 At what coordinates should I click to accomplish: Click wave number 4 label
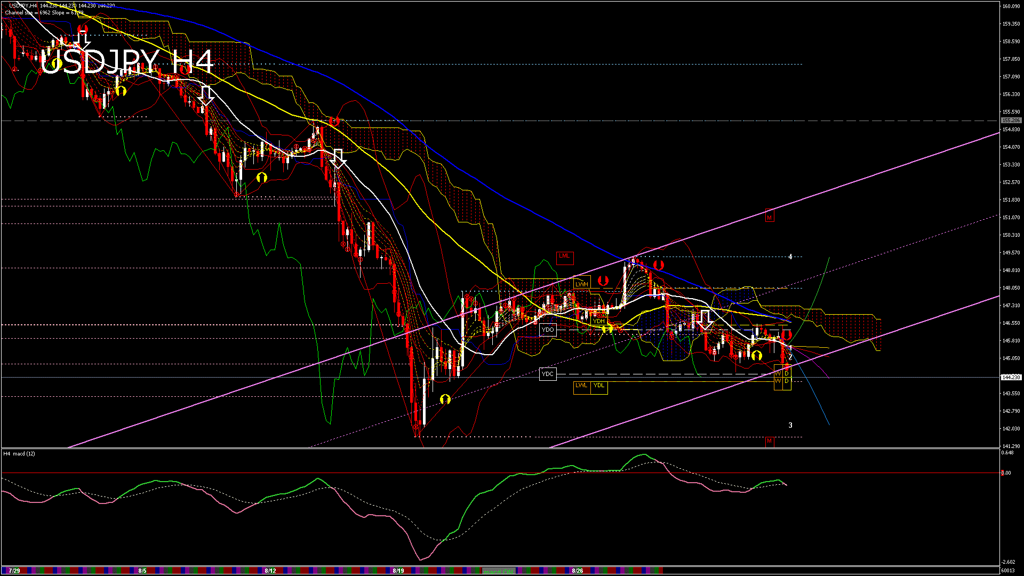pyautogui.click(x=790, y=257)
